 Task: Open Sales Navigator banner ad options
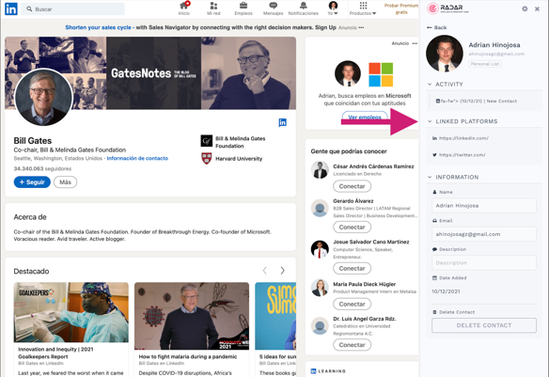pyautogui.click(x=361, y=27)
